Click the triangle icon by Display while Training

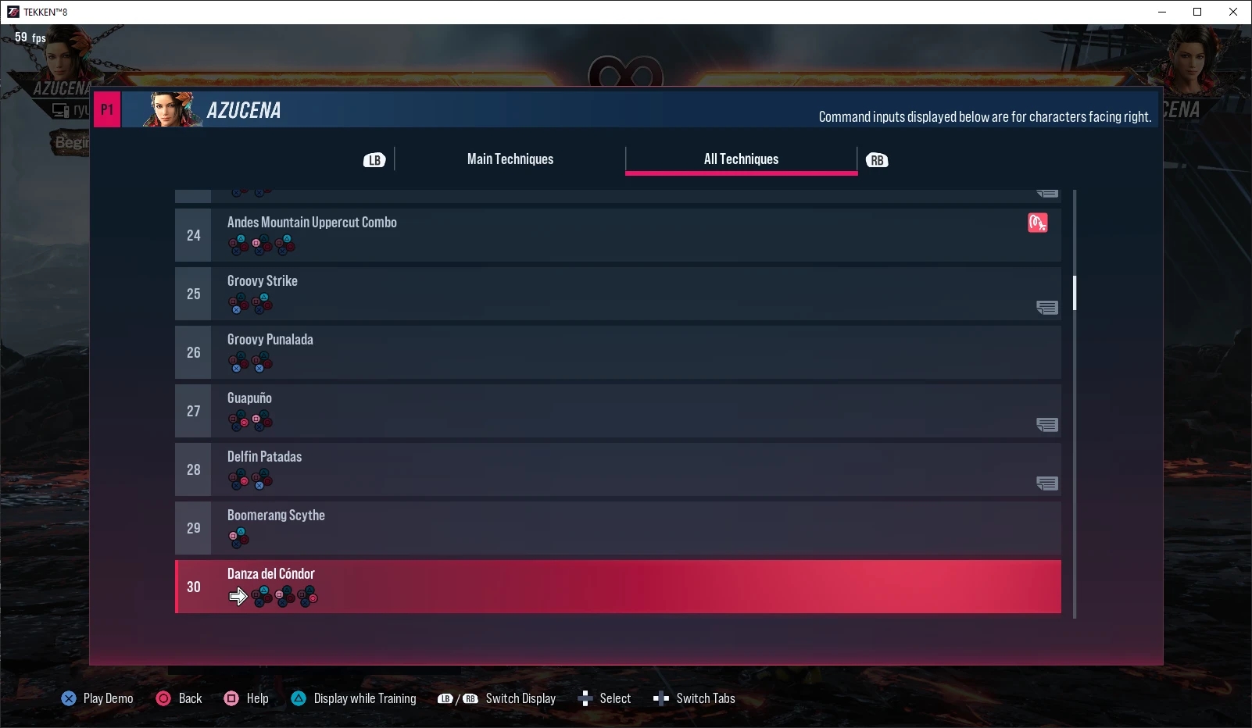coord(299,698)
